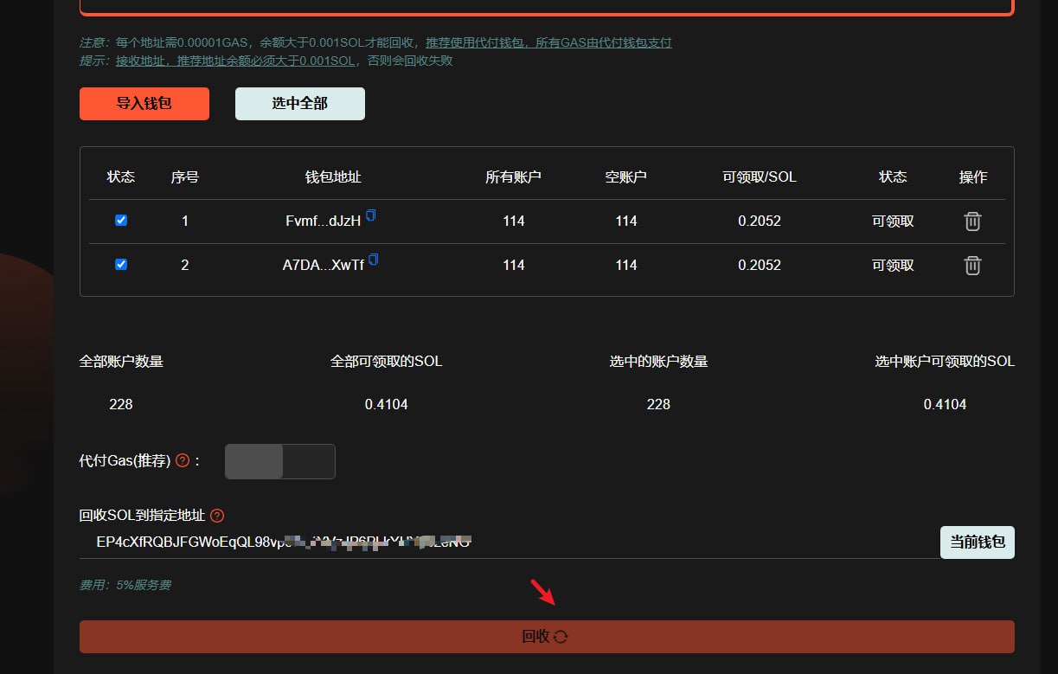Viewport: 1058px width, 674px height.
Task: Click the 选中账户可领取的SOL label
Action: (945, 361)
